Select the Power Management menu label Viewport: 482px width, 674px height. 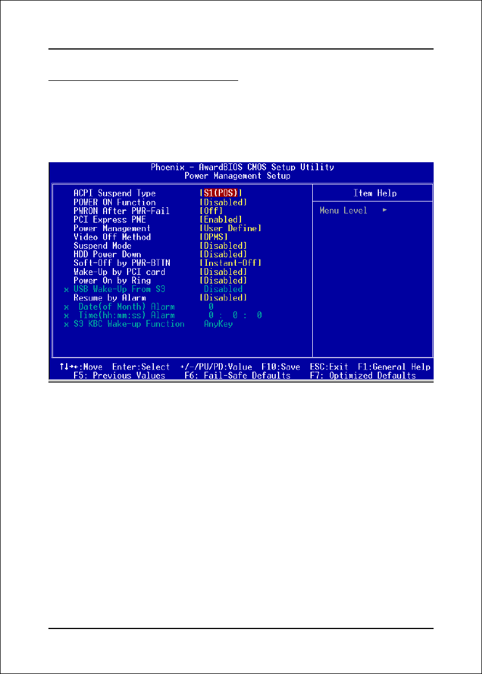click(x=112, y=228)
